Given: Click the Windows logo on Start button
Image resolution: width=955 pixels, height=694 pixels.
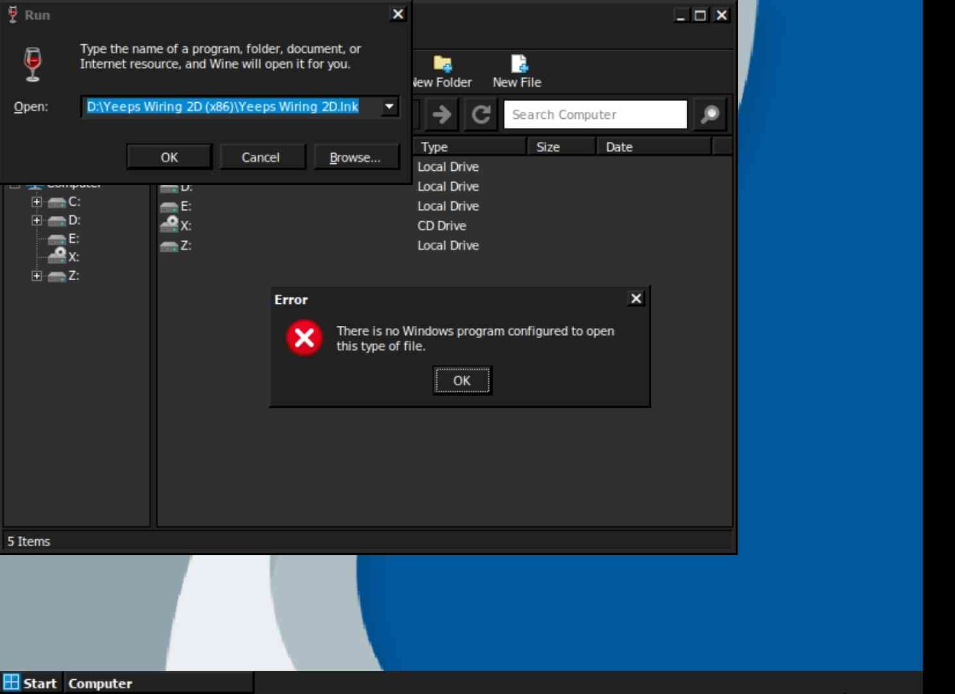Looking at the screenshot, I should 12,682.
